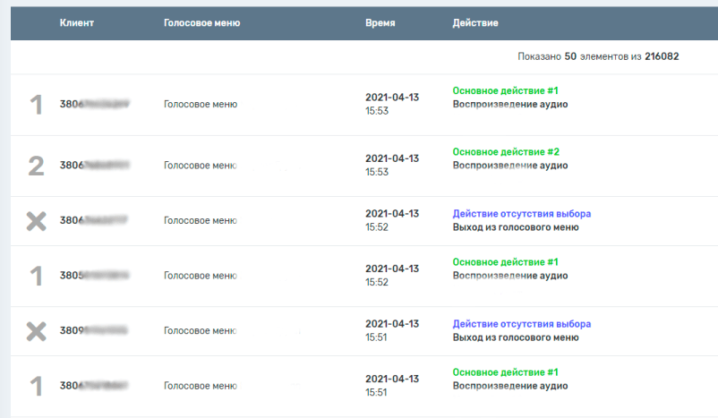
Task: Sort by the Клиент column header
Action: click(x=77, y=22)
